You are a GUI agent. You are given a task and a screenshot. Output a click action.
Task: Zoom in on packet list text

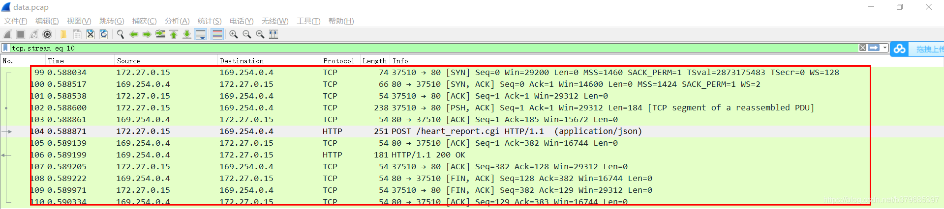tap(234, 34)
